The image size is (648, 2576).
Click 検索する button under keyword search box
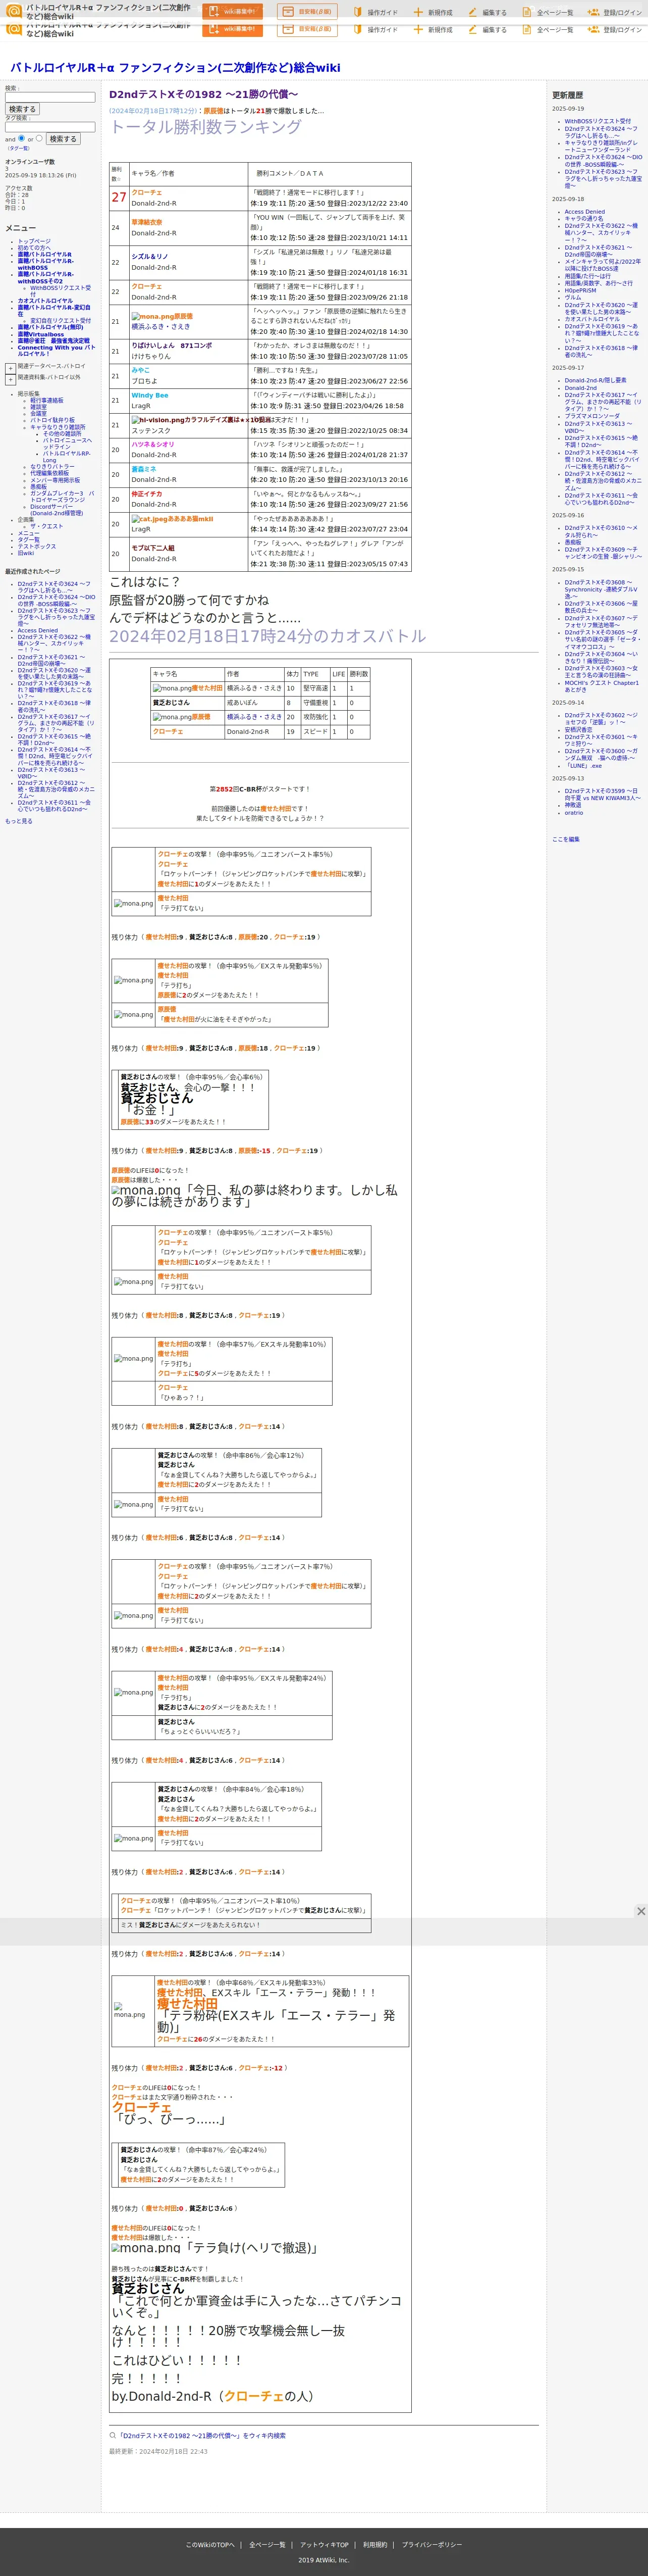[22, 109]
